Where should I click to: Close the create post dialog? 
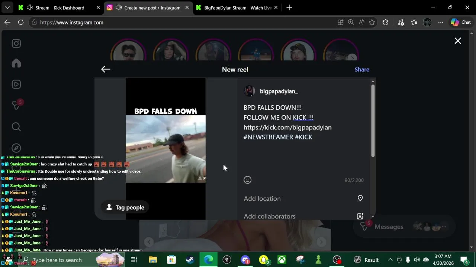(458, 41)
